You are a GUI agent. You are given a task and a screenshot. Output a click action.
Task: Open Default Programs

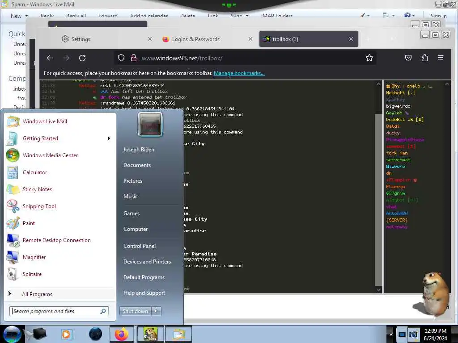click(x=144, y=277)
